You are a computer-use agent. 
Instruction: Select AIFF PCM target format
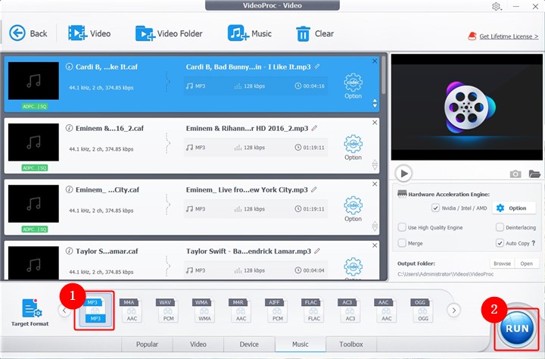point(277,311)
